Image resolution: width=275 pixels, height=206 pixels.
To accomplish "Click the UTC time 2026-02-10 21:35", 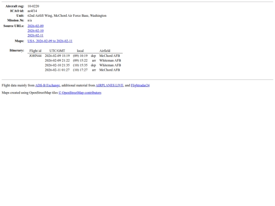I will click(57, 65).
